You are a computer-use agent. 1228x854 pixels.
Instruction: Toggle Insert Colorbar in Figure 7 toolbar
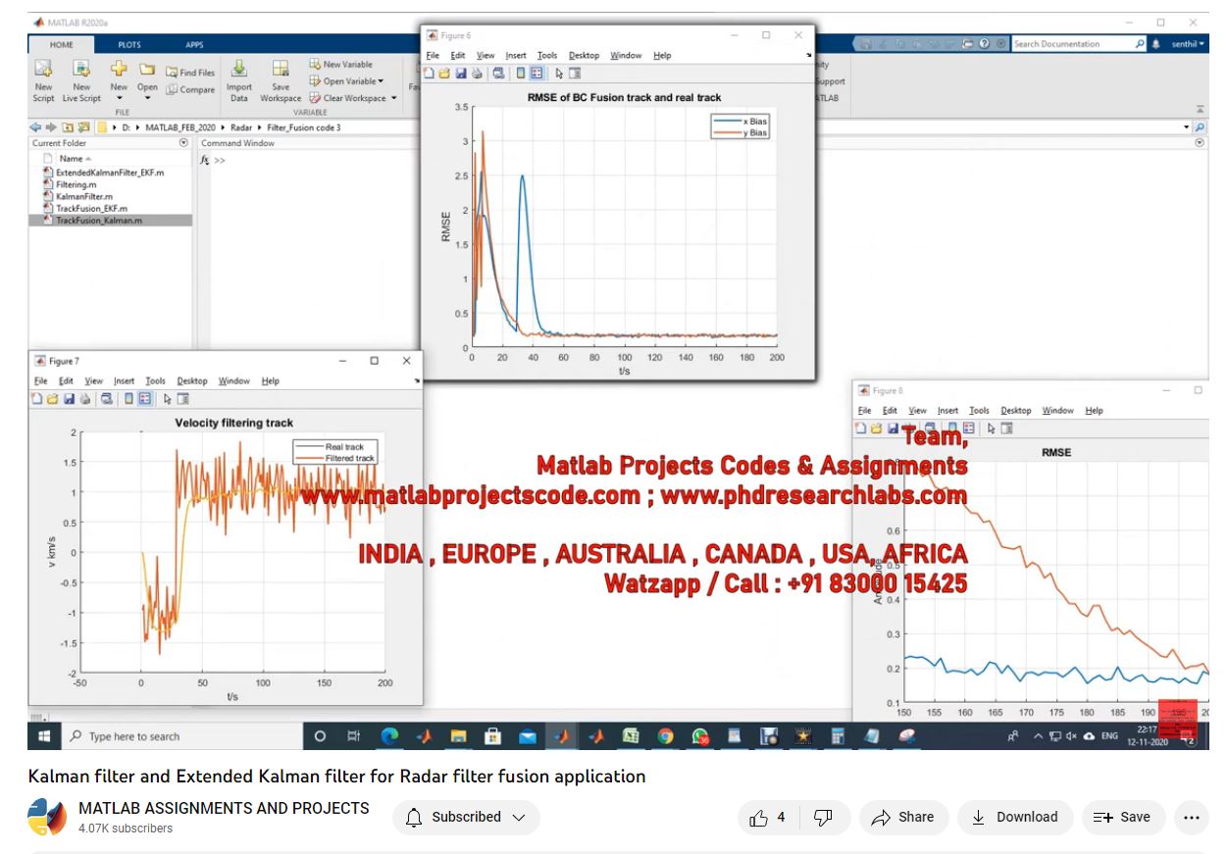(128, 399)
